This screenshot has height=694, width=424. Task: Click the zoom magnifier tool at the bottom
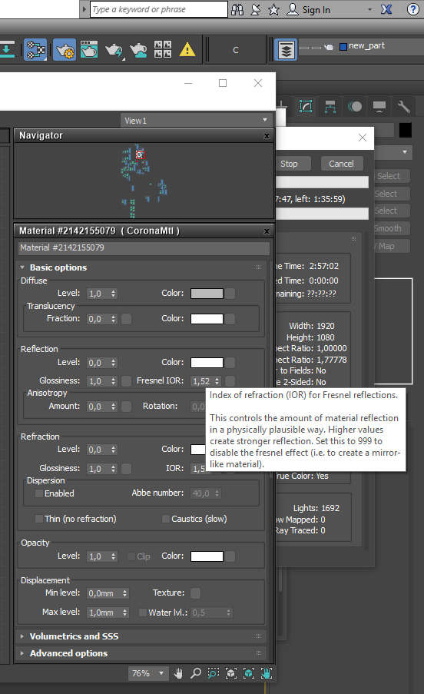[x=195, y=673]
